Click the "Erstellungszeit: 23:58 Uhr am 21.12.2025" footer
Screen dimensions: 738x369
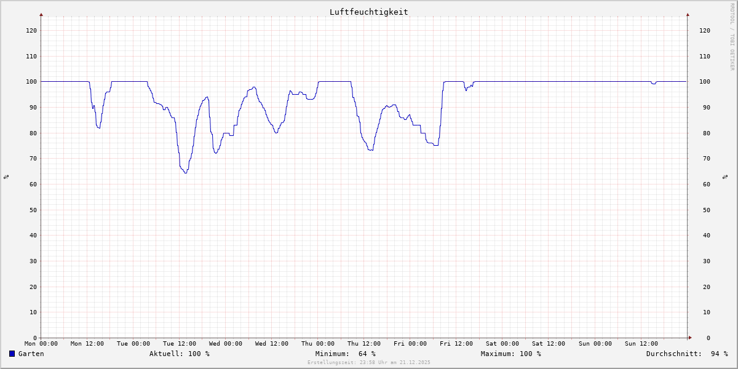pyautogui.click(x=369, y=362)
